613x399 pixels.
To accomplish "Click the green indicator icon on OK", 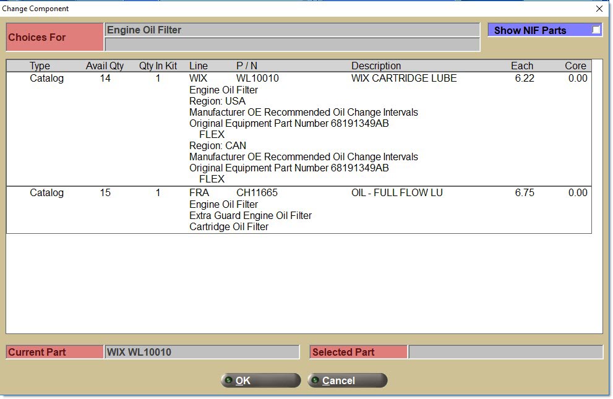I will coord(229,380).
